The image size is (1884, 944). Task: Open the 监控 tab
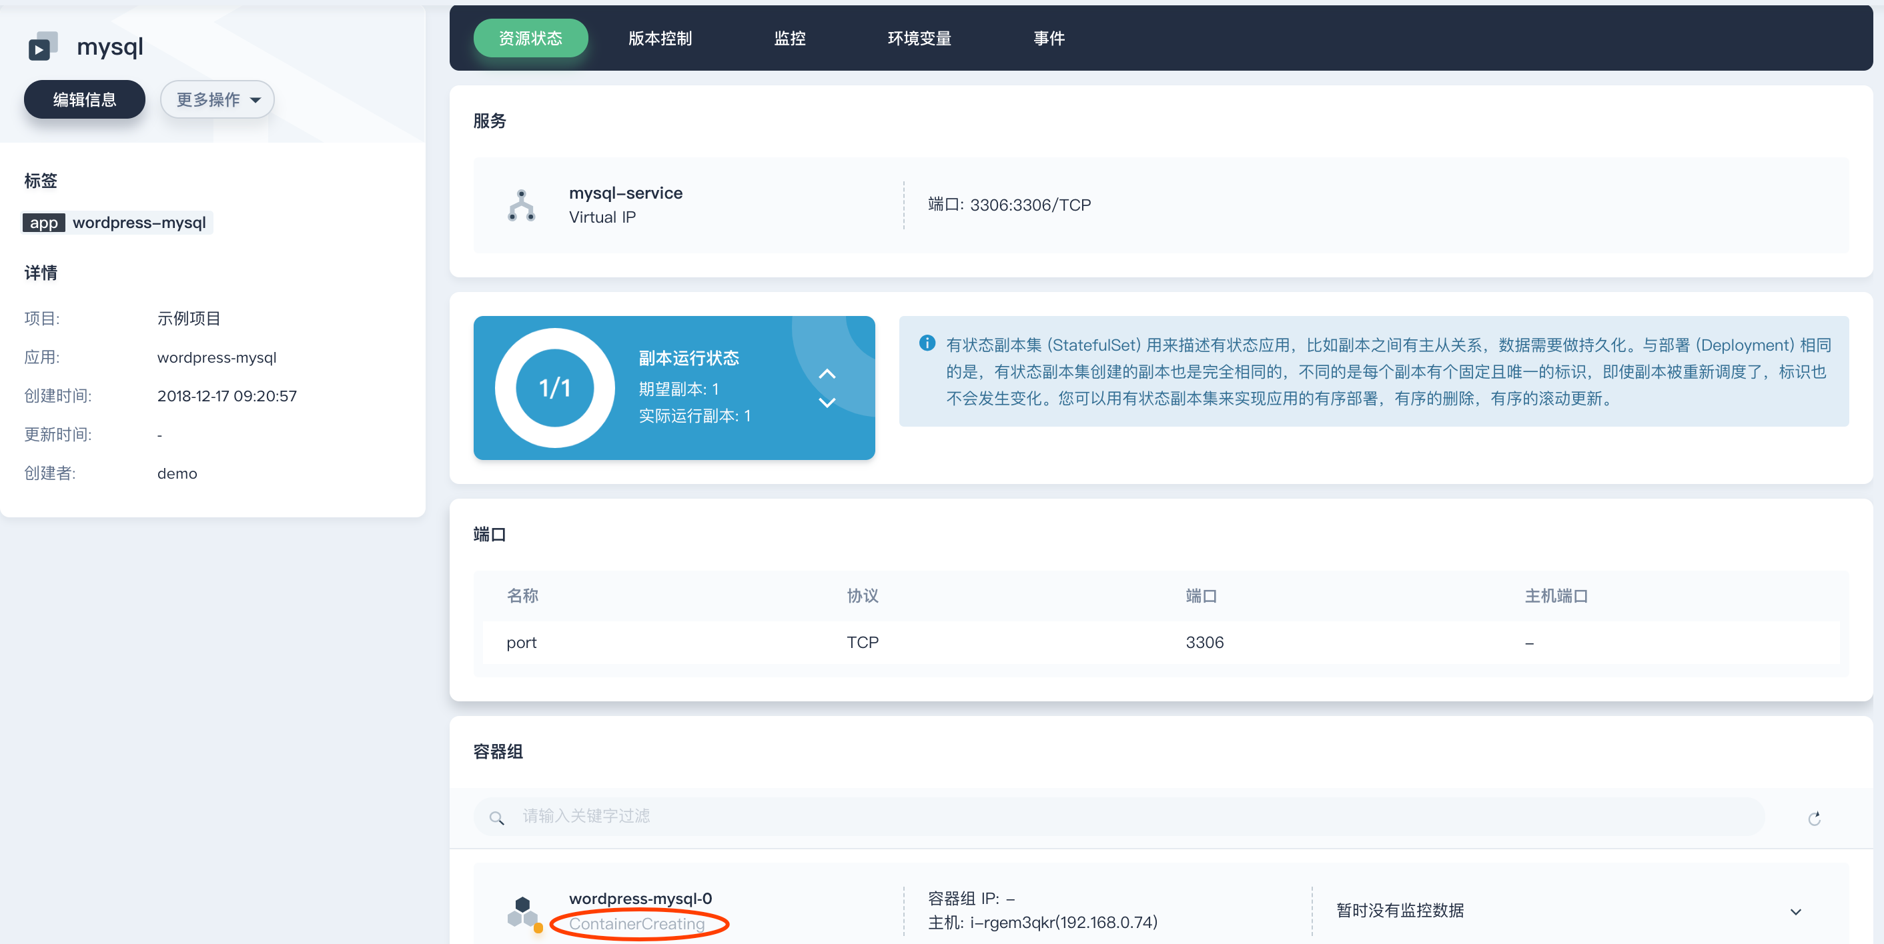coord(789,38)
